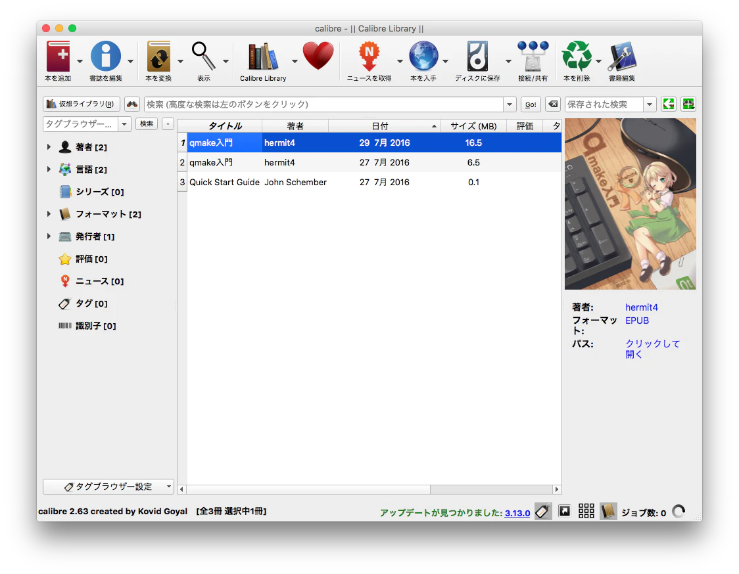
Task: Toggle the cover browser status bar icon
Action: 565,511
